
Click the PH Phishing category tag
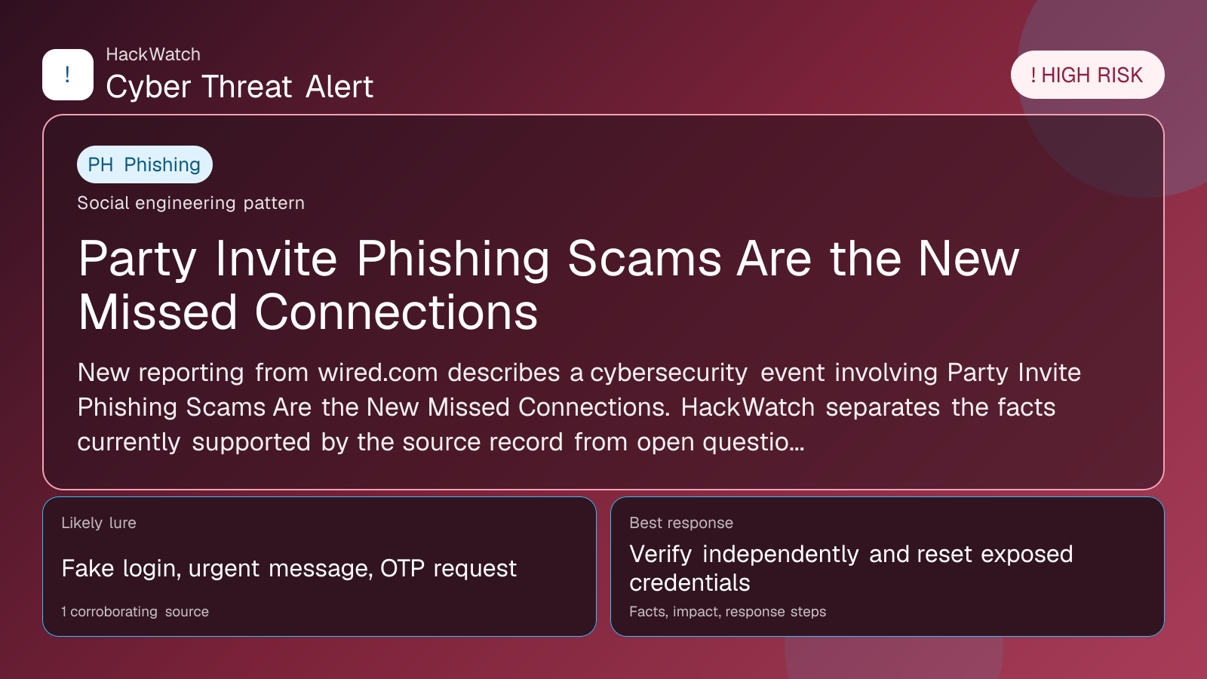coord(145,164)
